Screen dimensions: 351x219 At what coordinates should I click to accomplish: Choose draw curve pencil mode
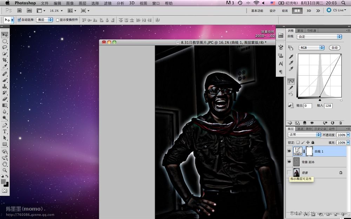tap(291, 88)
